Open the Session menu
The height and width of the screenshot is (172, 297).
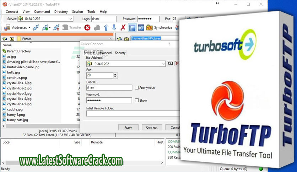(x=77, y=12)
